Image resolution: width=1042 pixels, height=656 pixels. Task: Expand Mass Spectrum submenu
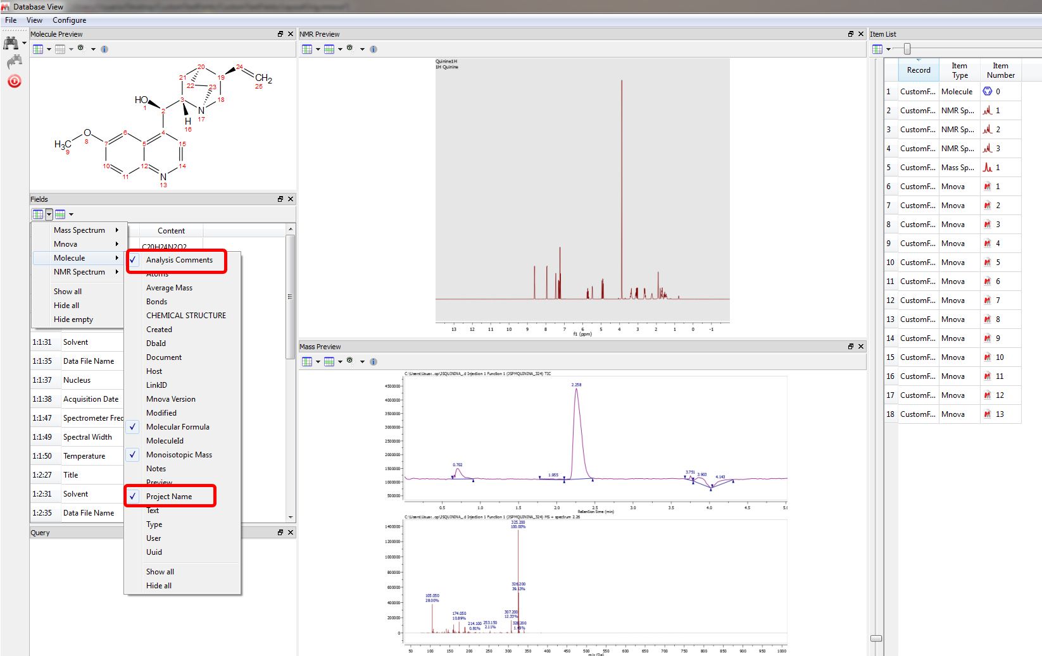(78, 230)
